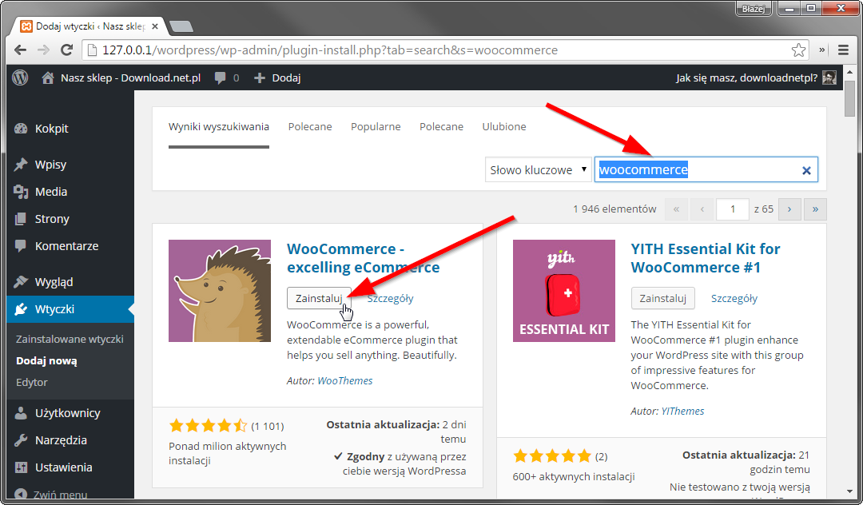Open the Polecane tab before Ulubione
This screenshot has width=863, height=505.
pos(441,126)
